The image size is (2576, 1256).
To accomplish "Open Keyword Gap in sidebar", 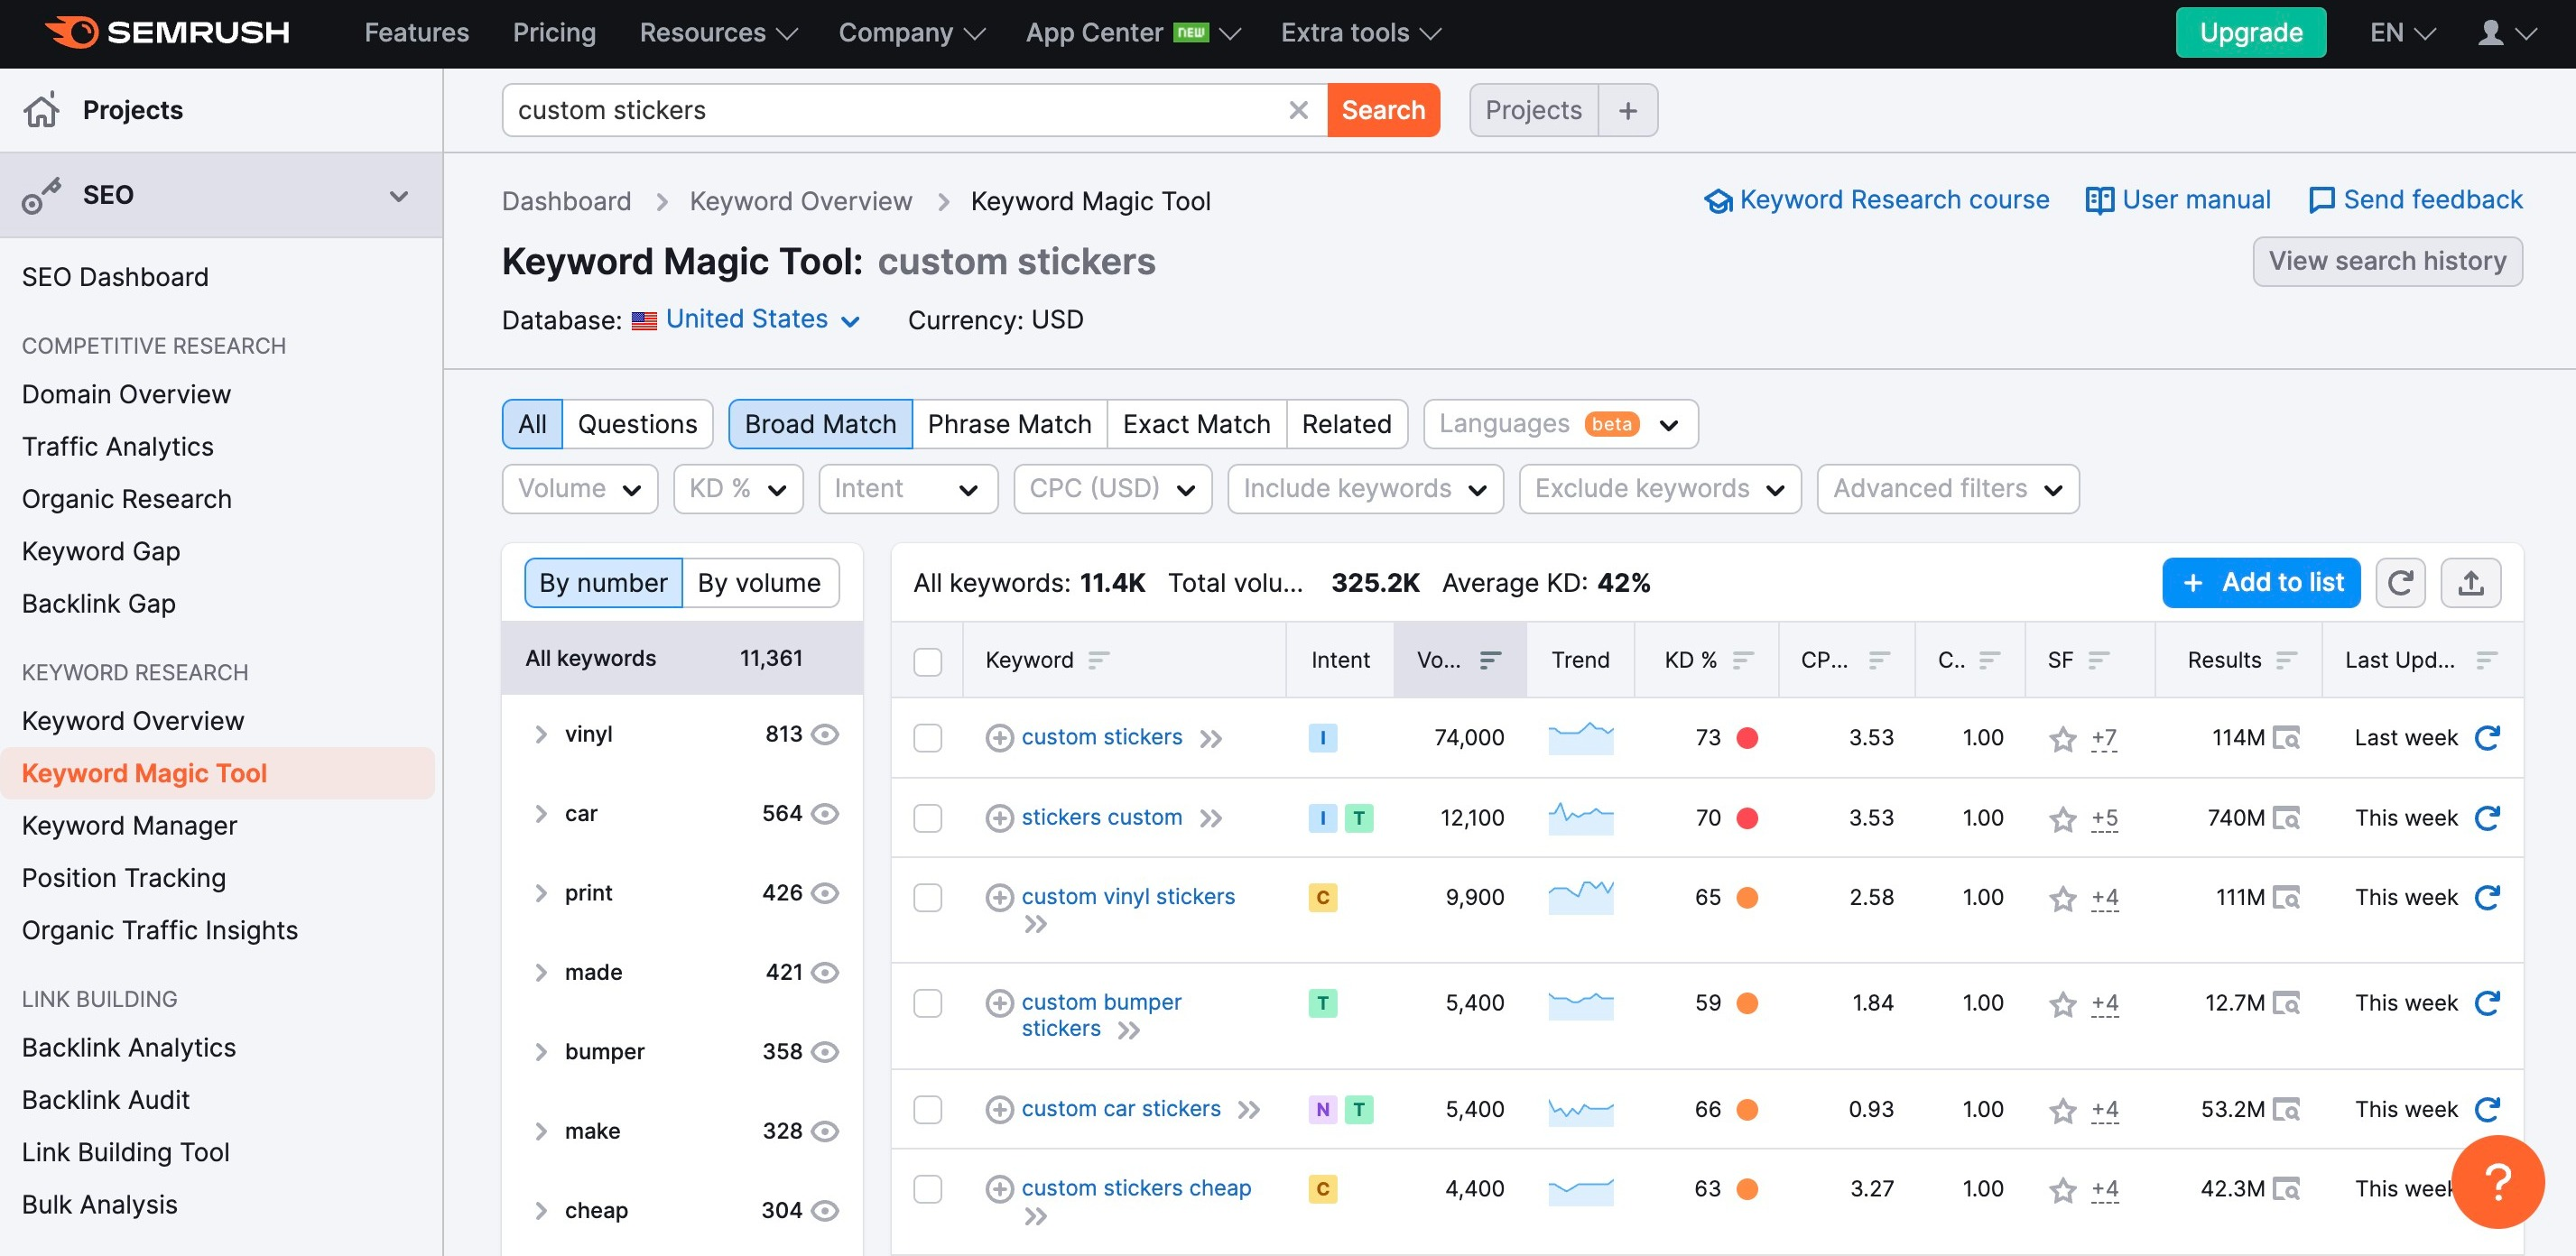I will 101,551.
